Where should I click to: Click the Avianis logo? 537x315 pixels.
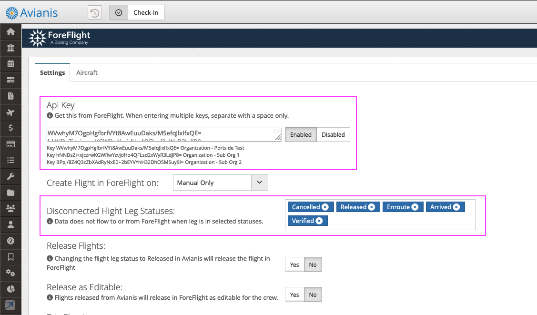[x=31, y=13]
